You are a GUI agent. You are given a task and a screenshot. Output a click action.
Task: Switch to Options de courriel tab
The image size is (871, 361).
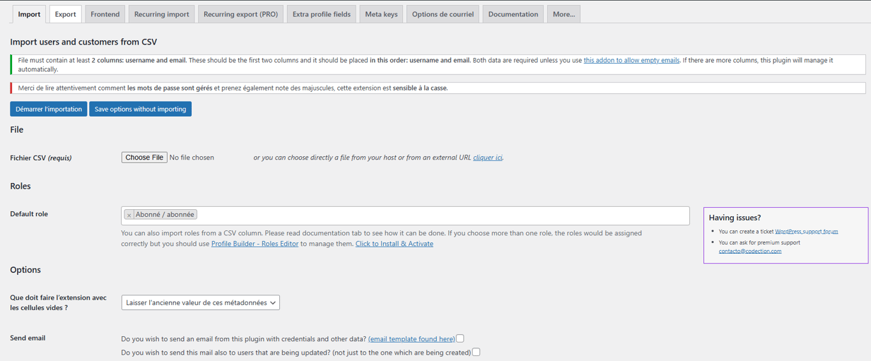[x=443, y=14]
